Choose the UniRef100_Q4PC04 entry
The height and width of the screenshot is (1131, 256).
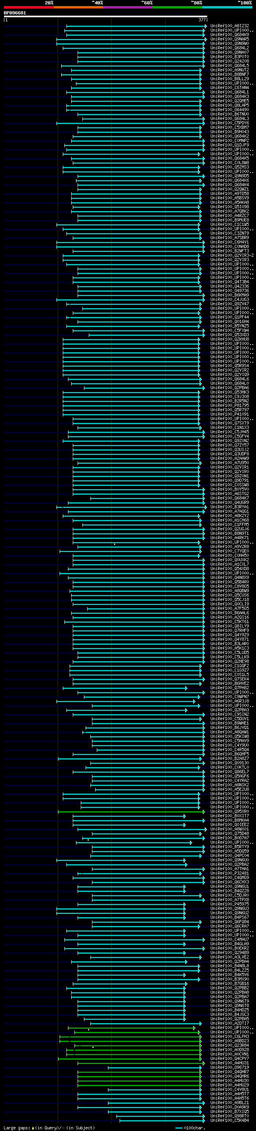(230, 855)
